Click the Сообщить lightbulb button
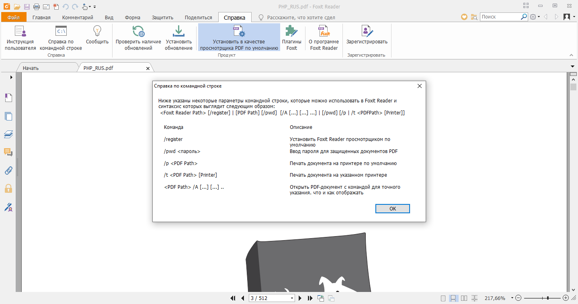Viewport: 578px width, 304px height. 97,35
